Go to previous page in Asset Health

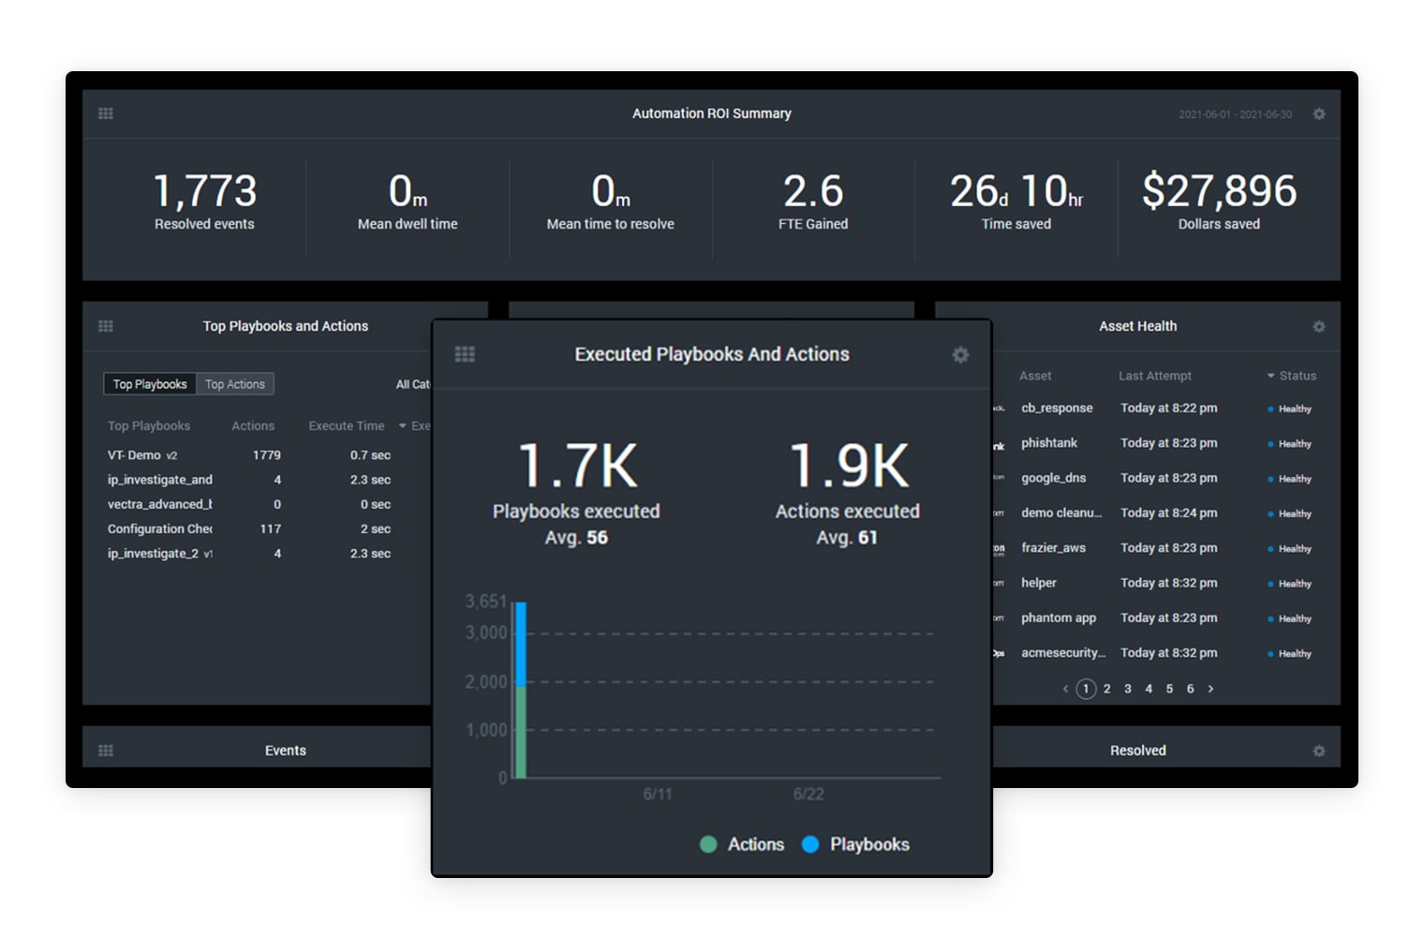click(1065, 689)
